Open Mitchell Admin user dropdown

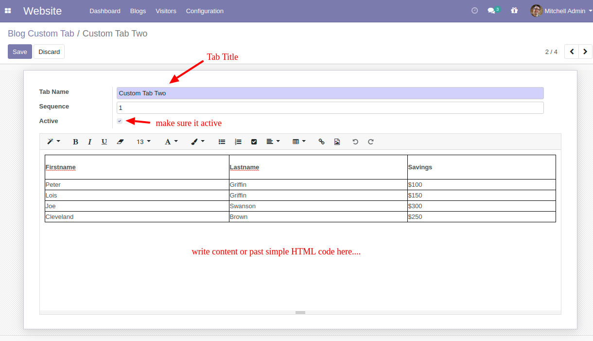[561, 11]
